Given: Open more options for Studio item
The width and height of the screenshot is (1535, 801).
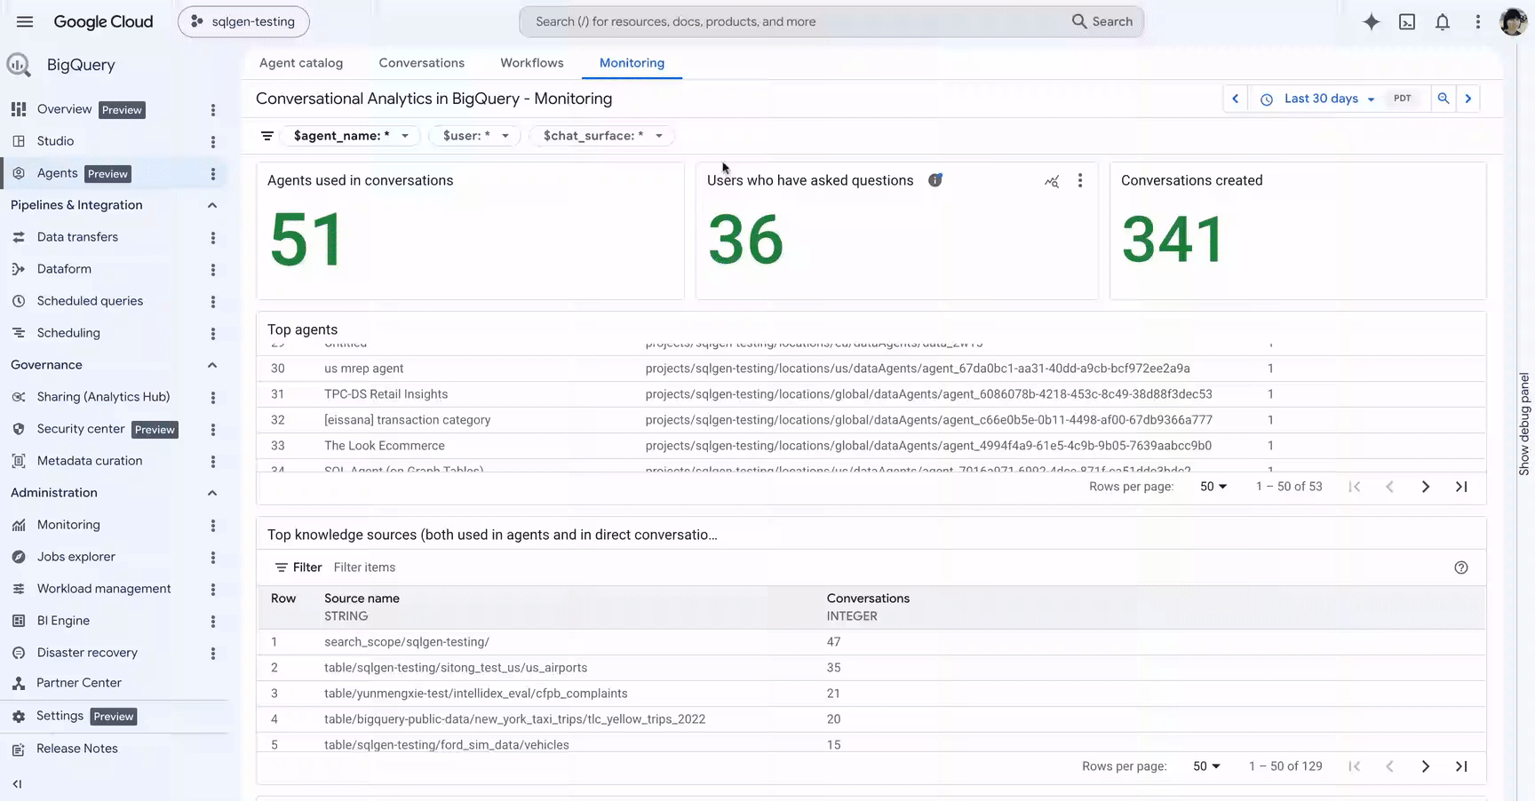Looking at the screenshot, I should pyautogui.click(x=213, y=141).
